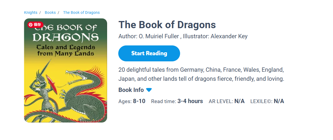Click the cover's Tales and Legends subtitle
333x140 pixels.
(x=66, y=50)
